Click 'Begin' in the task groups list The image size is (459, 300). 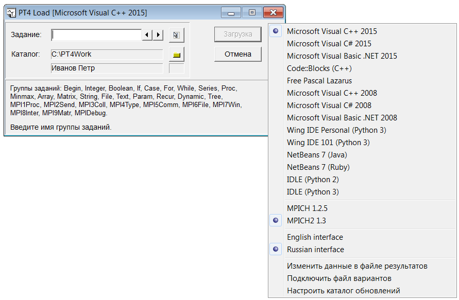(x=72, y=89)
